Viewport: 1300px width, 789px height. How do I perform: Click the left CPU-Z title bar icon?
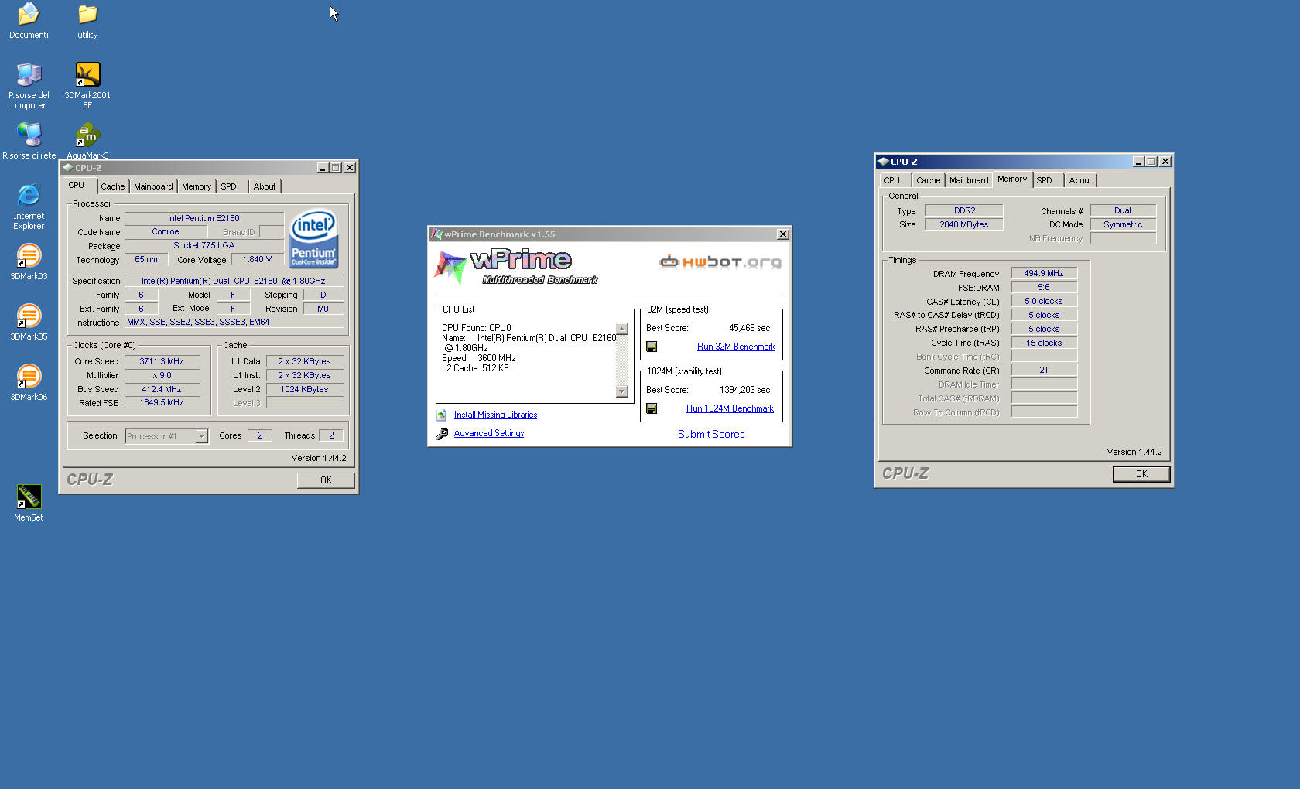(x=67, y=168)
